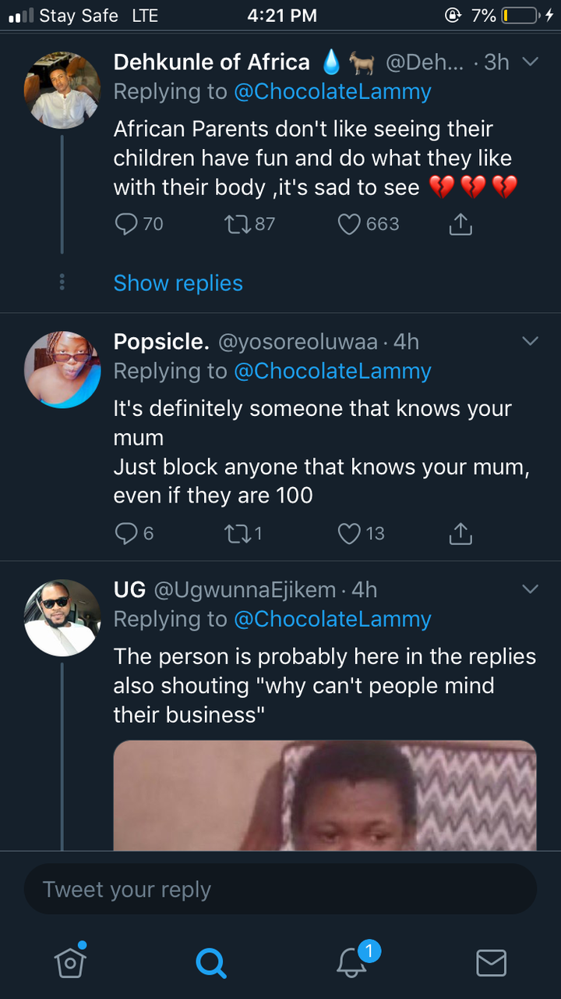Like Dehkunle of Africa's tweet
Viewport: 561px width, 999px height.
tap(349, 225)
